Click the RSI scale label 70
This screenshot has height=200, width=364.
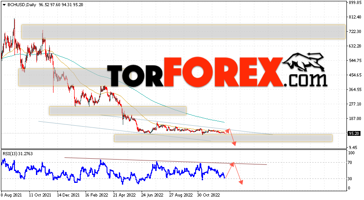click(350, 163)
